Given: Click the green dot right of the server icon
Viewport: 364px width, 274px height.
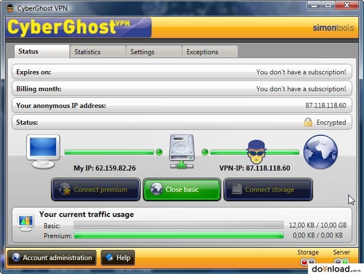Looking at the screenshot, I should coord(205,152).
